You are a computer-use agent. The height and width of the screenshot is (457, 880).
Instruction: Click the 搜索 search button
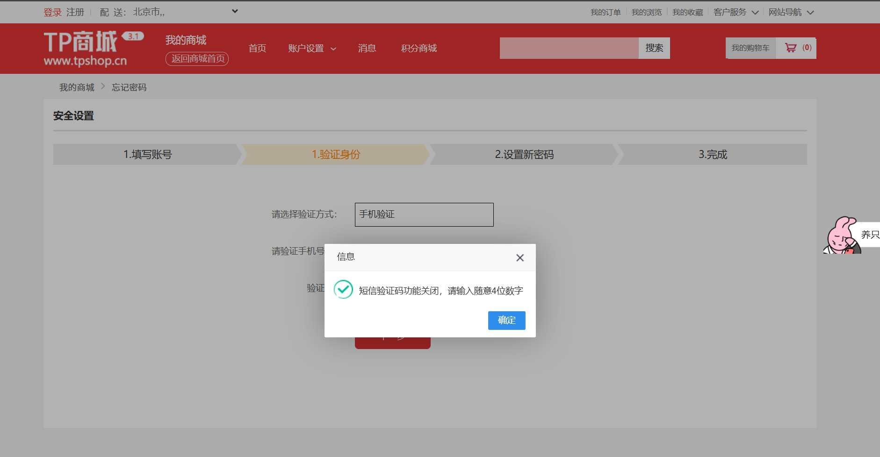tap(654, 47)
